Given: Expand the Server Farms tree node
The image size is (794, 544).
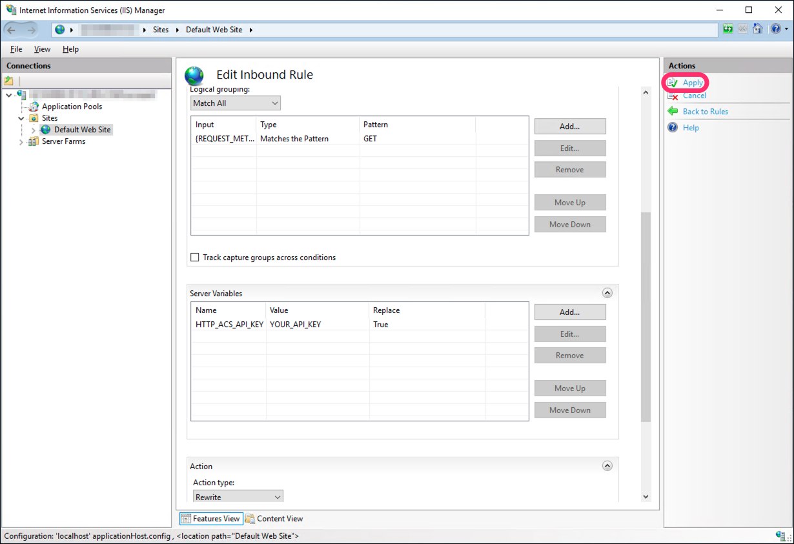Looking at the screenshot, I should 23,142.
